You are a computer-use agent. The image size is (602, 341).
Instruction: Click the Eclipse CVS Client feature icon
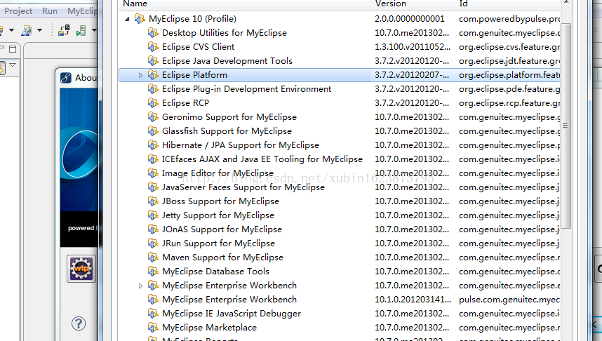pos(153,47)
